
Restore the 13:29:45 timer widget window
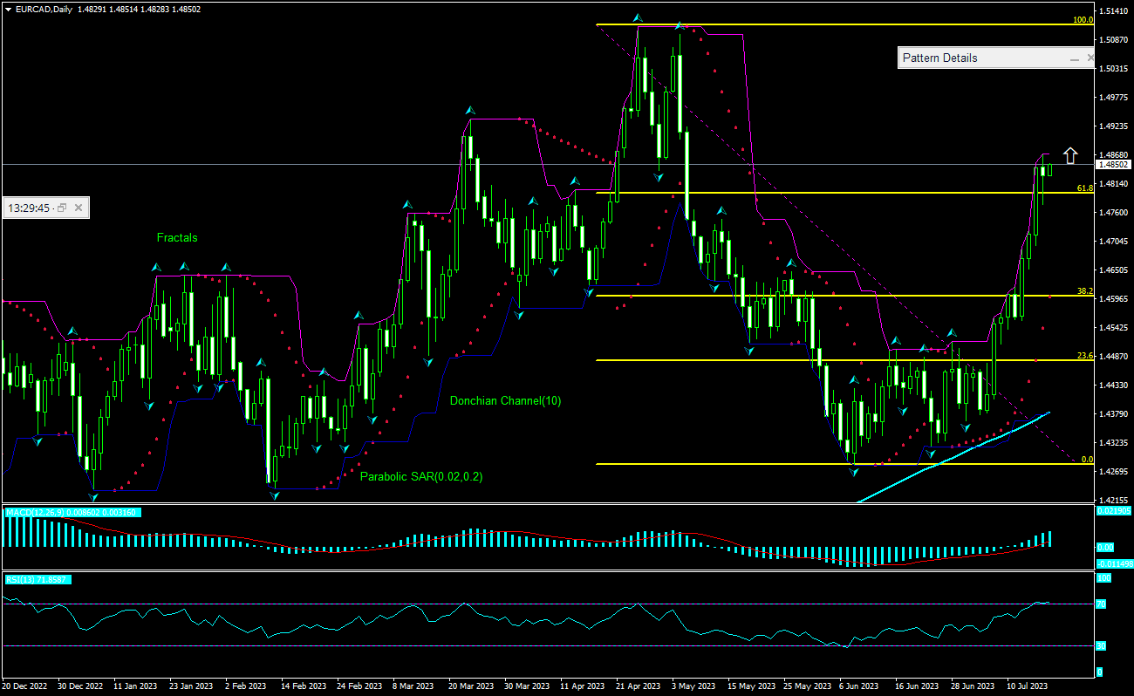click(64, 208)
